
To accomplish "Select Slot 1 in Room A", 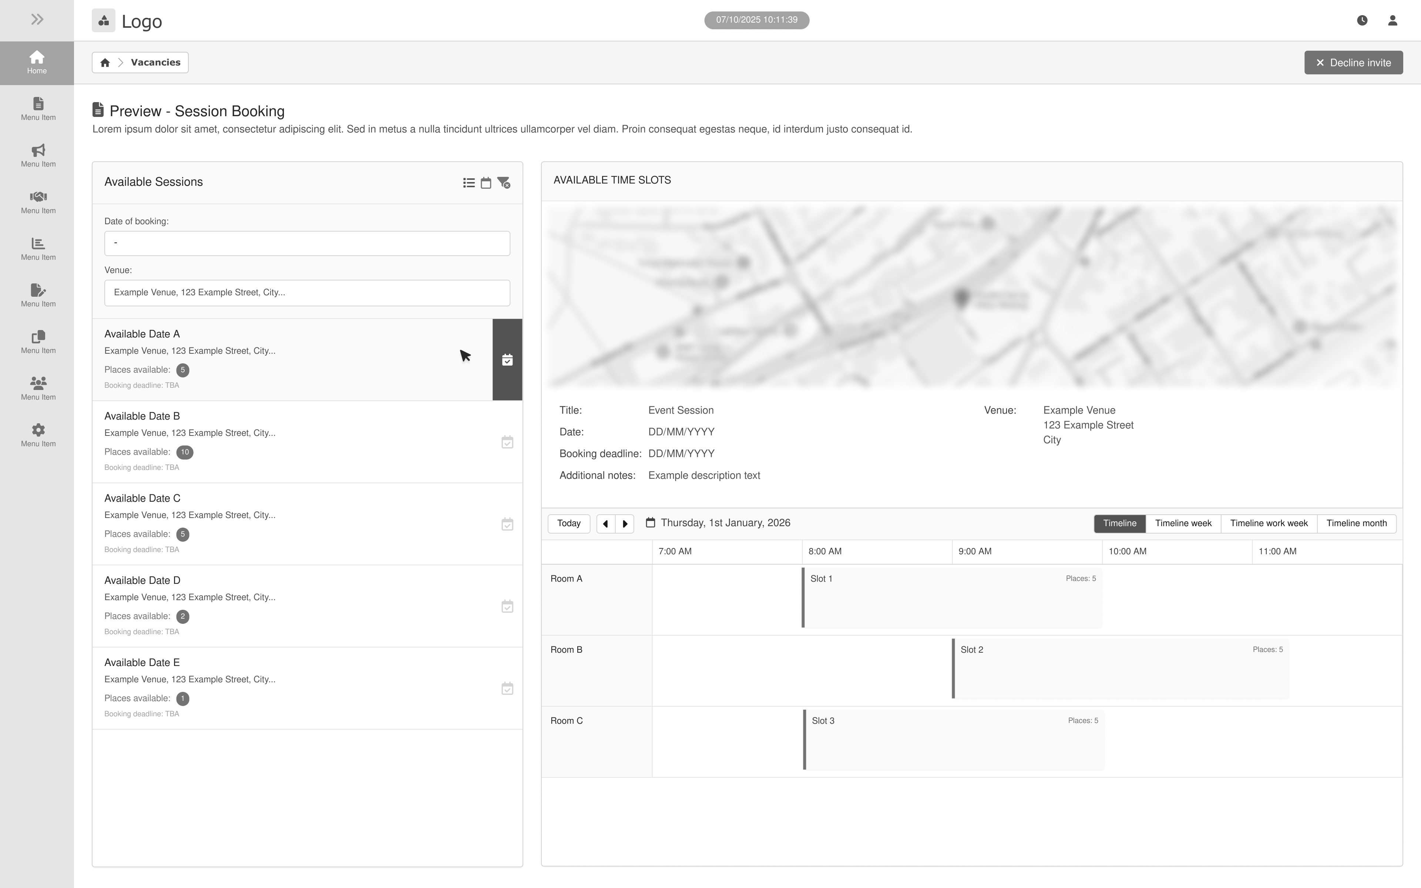I will (952, 598).
